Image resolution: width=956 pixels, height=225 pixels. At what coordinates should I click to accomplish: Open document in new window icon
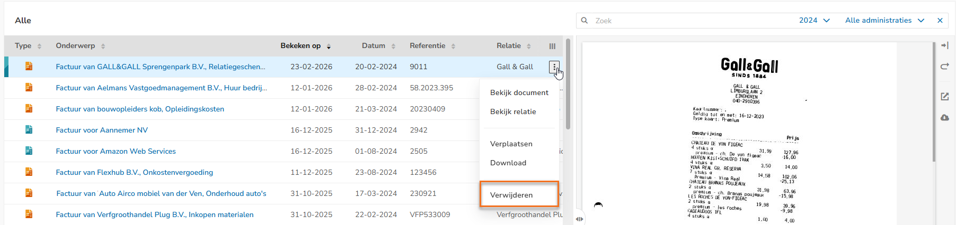[944, 97]
